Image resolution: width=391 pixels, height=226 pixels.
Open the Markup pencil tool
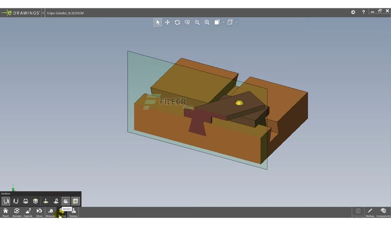(x=370, y=212)
